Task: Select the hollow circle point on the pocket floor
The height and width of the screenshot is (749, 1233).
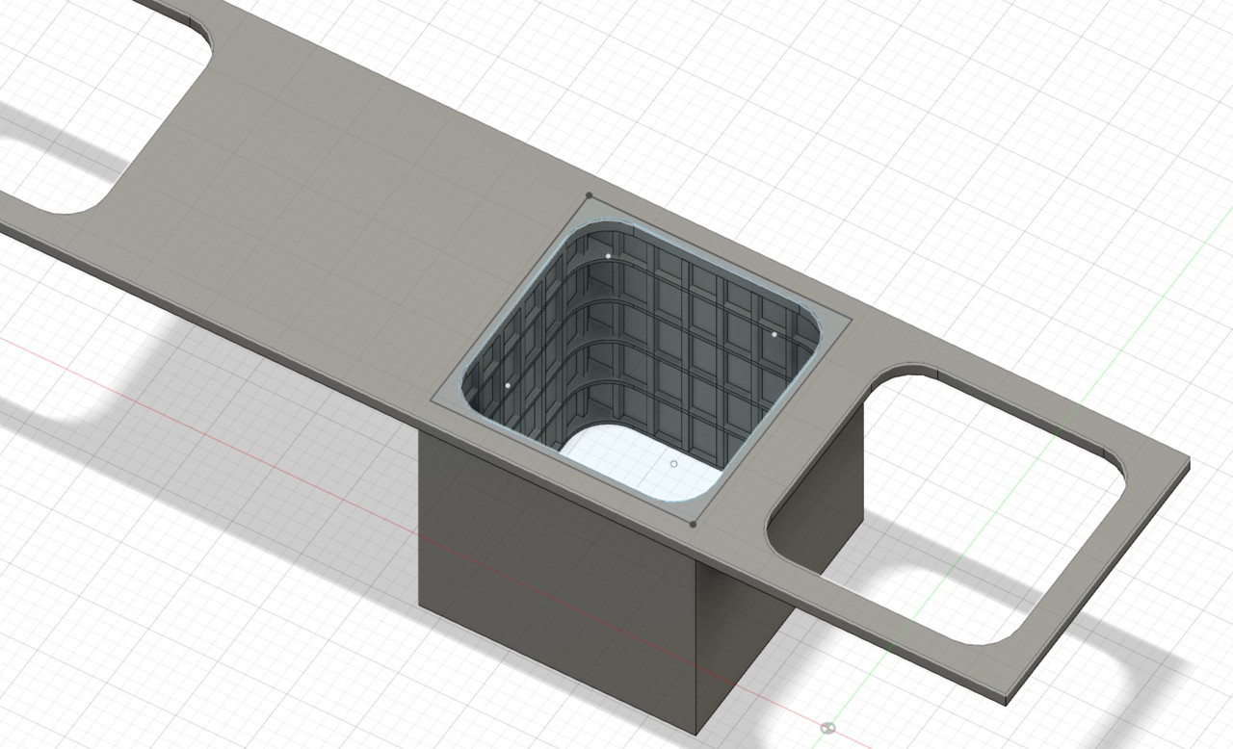Action: [x=673, y=464]
